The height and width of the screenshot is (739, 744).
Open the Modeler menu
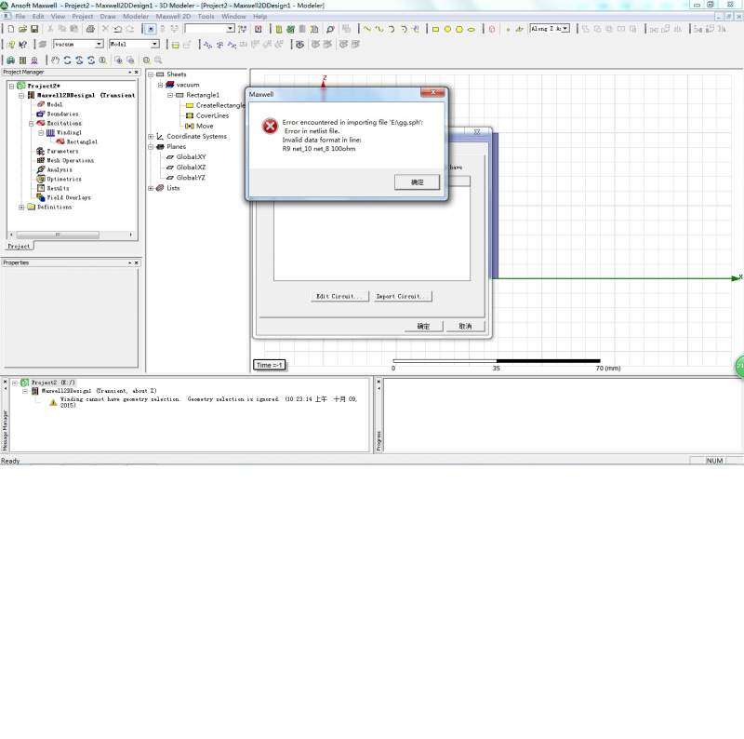[136, 17]
